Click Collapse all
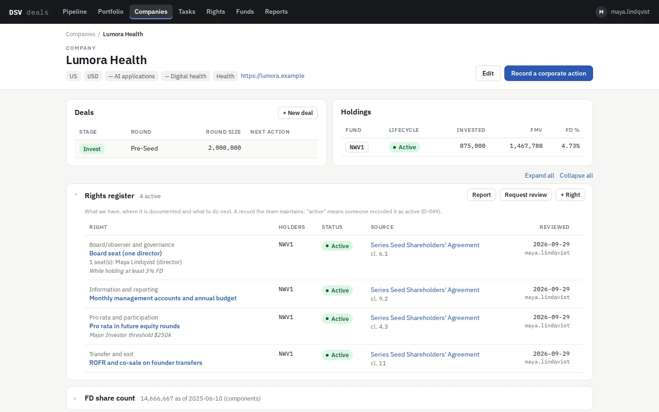 tap(576, 175)
